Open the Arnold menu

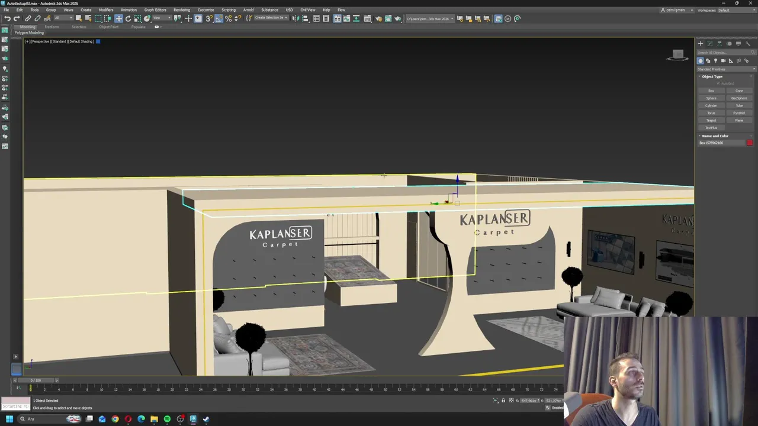(x=248, y=10)
